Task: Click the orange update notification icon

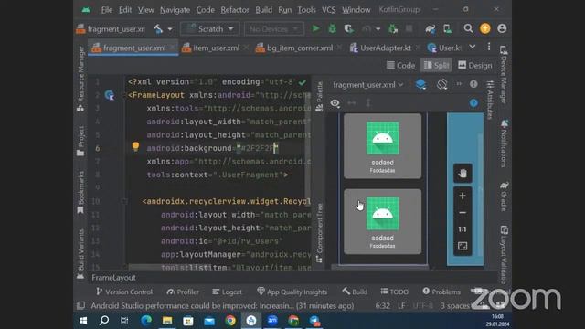Action: coord(485,28)
